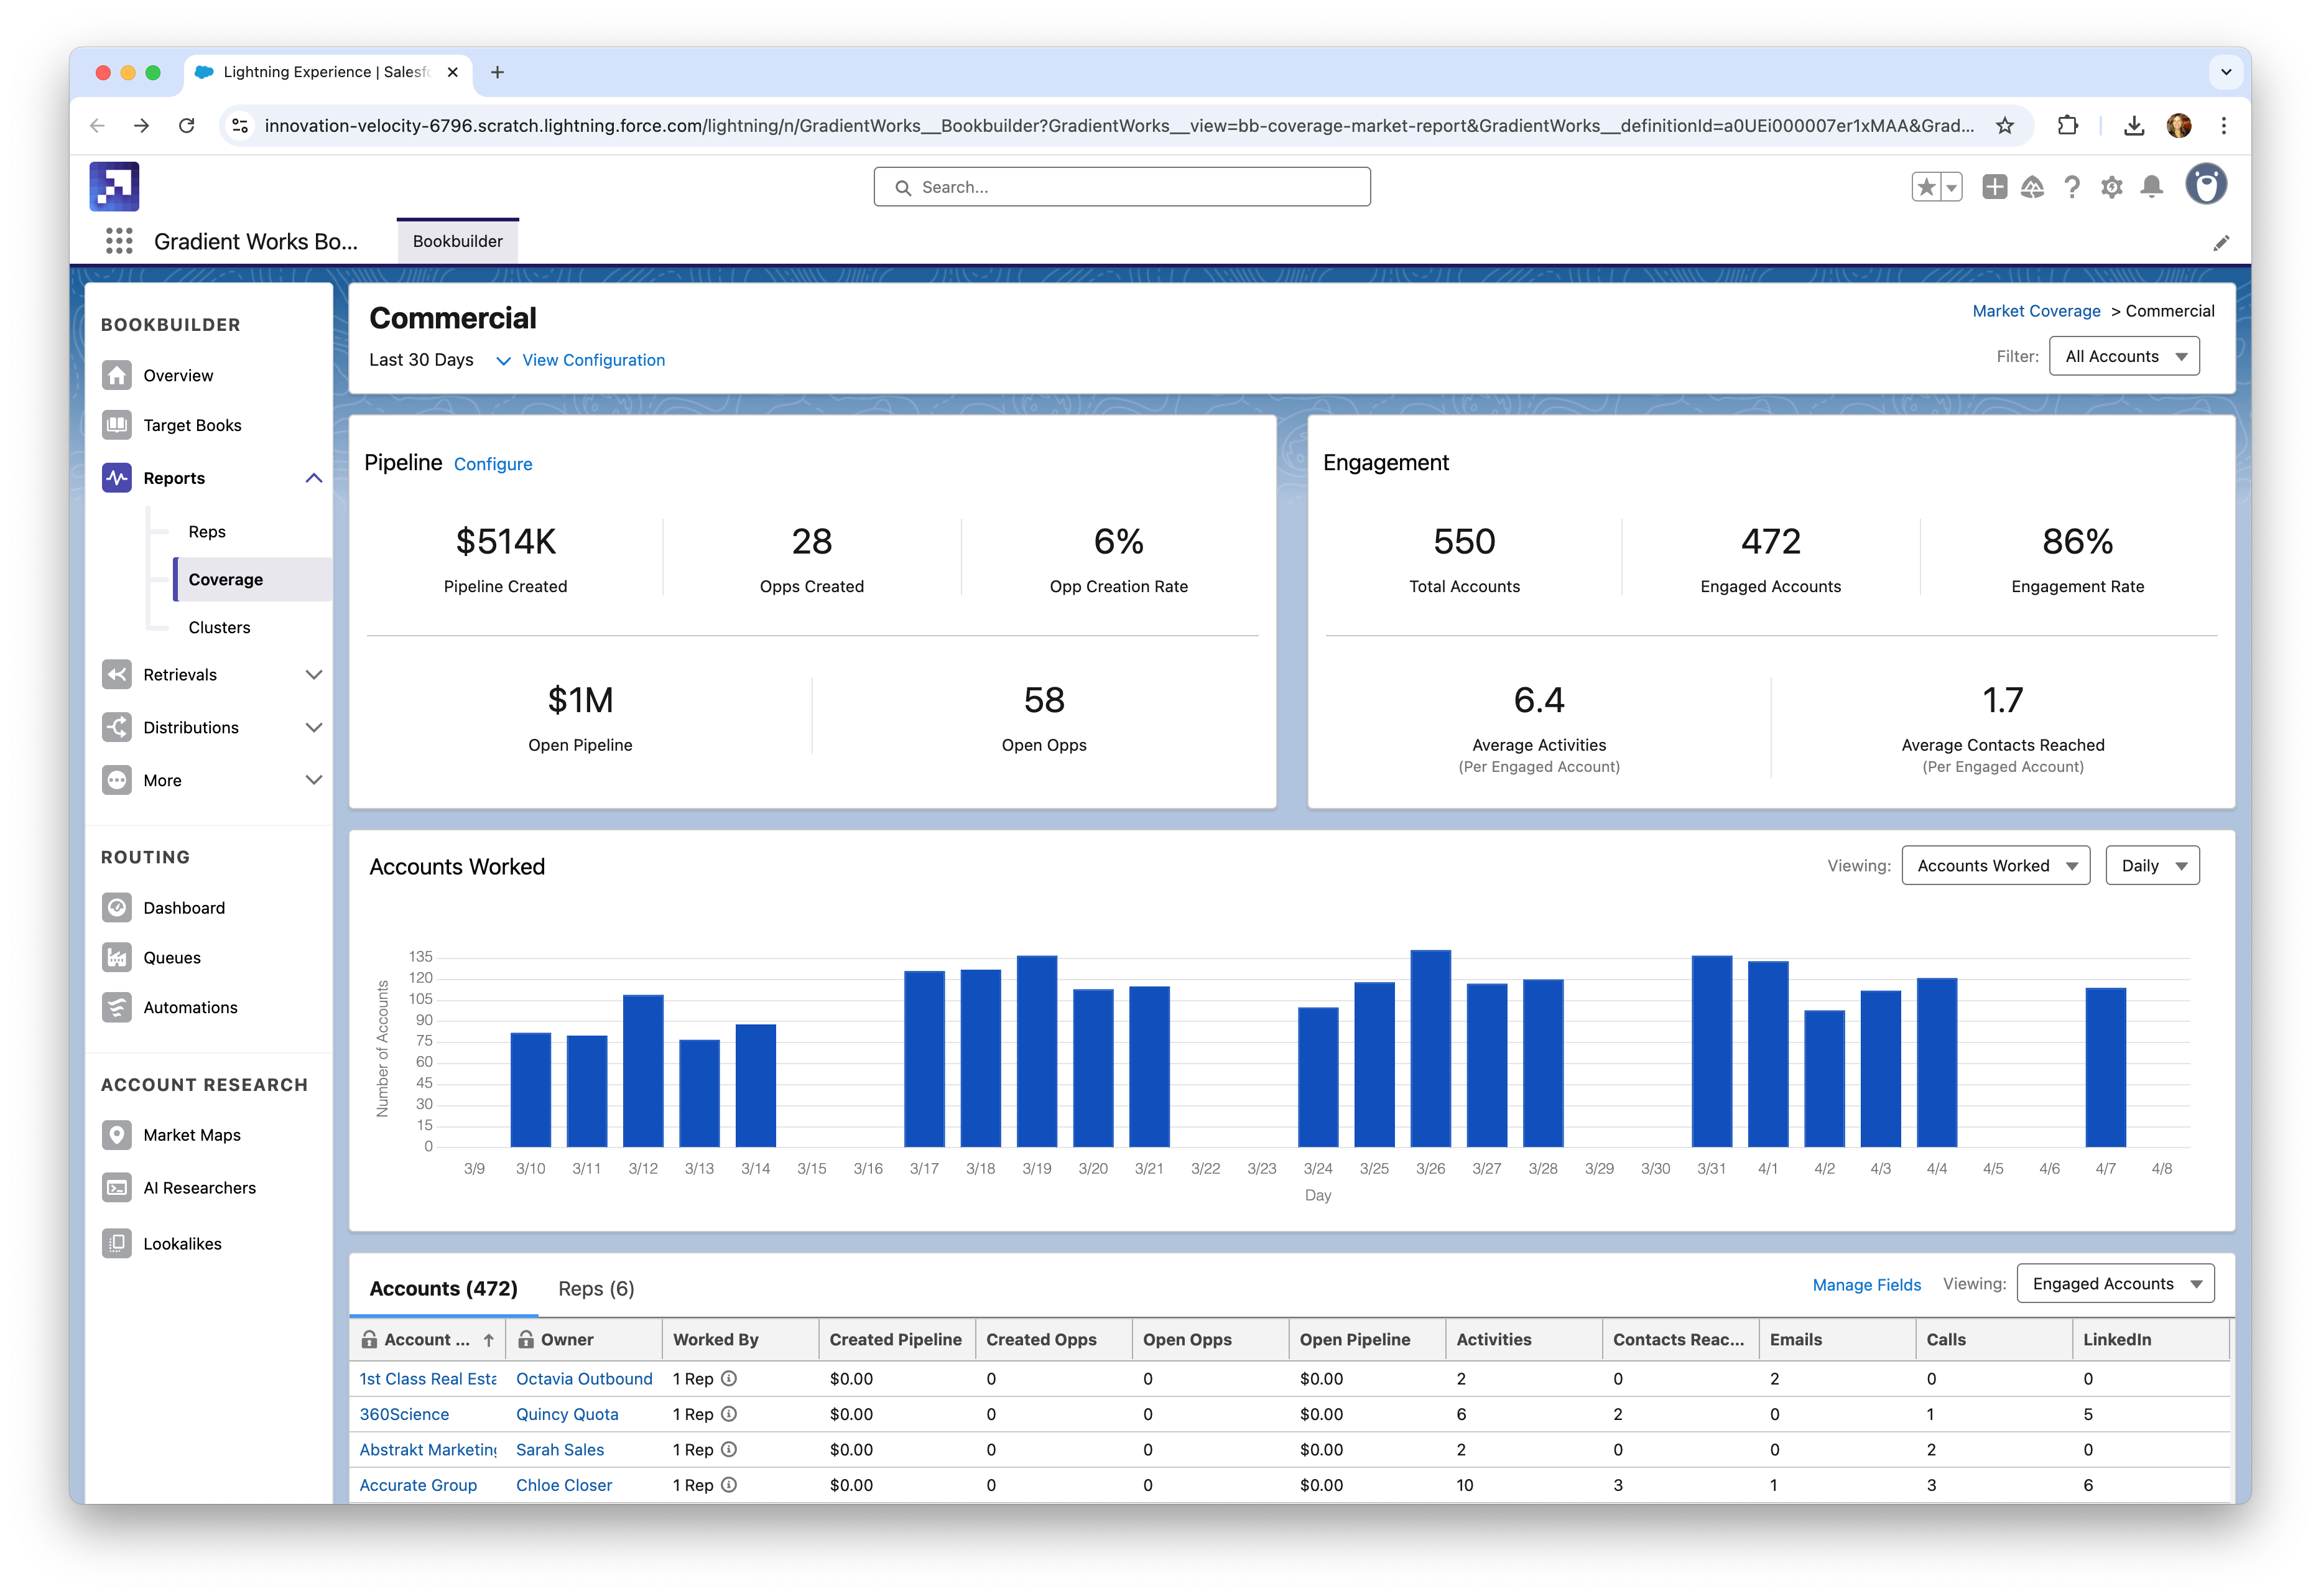Click the Lookalikes sidebar icon
The width and height of the screenshot is (2321, 1596).
(117, 1243)
